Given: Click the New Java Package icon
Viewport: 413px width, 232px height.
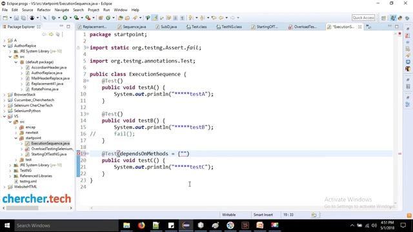Looking at the screenshot, I should click(x=101, y=18).
